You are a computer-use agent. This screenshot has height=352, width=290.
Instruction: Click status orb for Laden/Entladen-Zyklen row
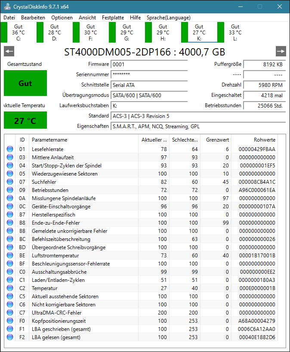tap(10, 280)
